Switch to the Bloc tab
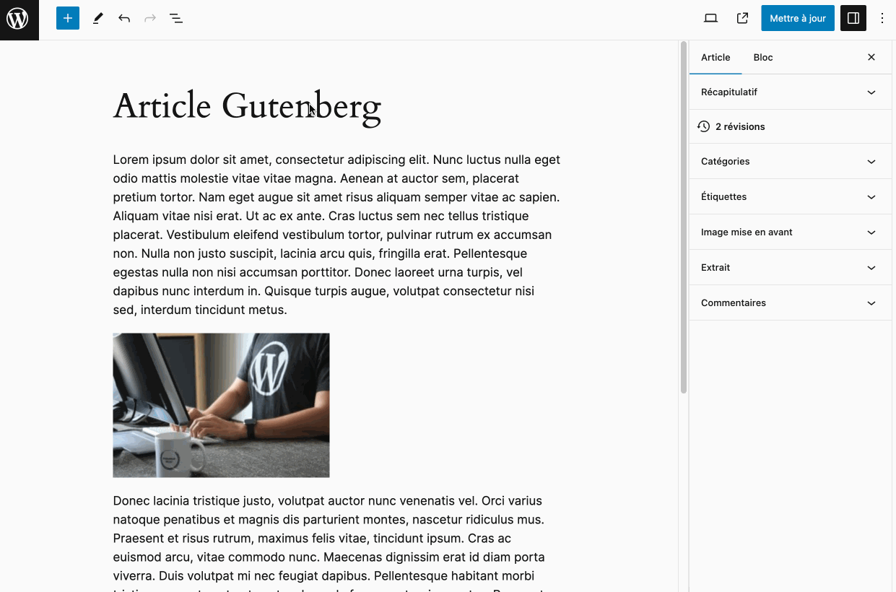Screen dimensions: 896x592 762,57
